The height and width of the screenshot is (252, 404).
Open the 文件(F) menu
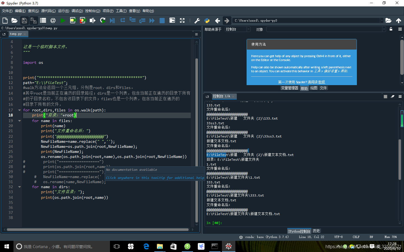[7, 11]
